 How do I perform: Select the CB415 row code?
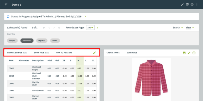point(11,76)
